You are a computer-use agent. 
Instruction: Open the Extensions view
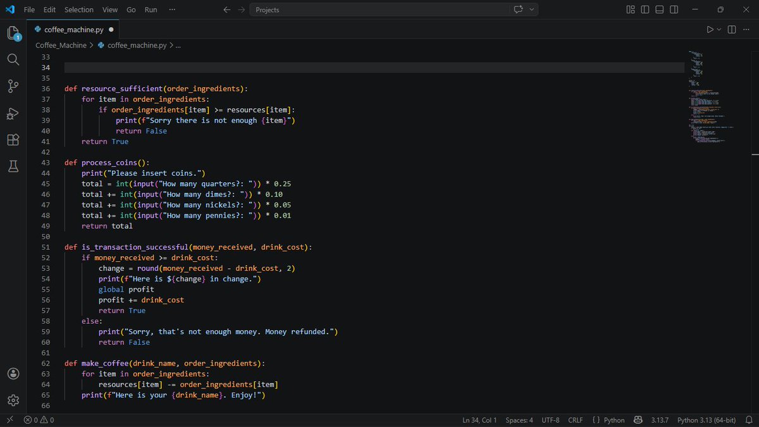click(x=13, y=140)
